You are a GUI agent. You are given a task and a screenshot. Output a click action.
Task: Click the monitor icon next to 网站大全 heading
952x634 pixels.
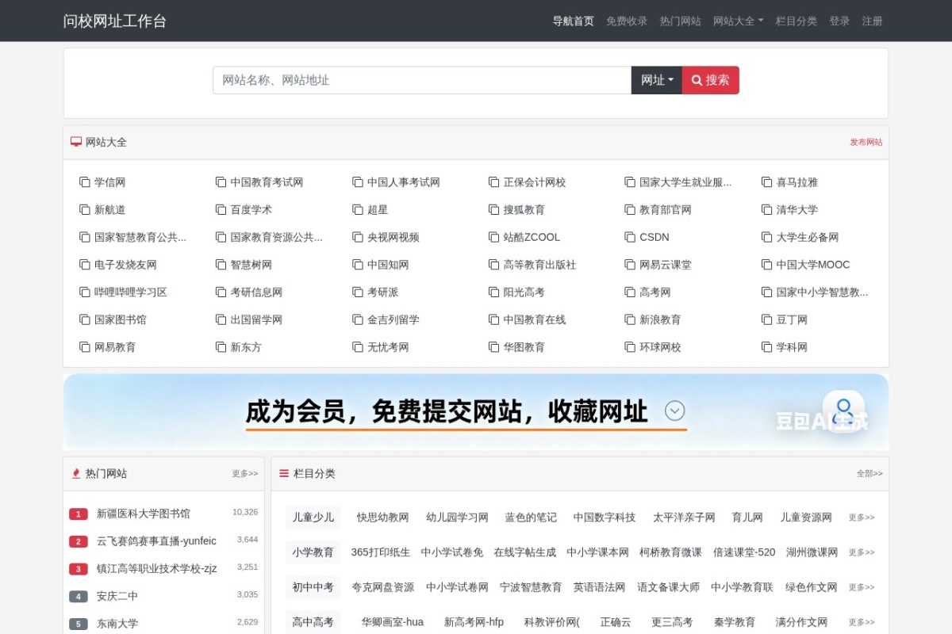pos(76,142)
